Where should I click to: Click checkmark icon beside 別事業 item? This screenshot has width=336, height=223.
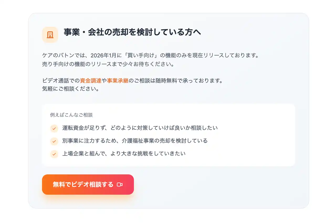(x=54, y=141)
